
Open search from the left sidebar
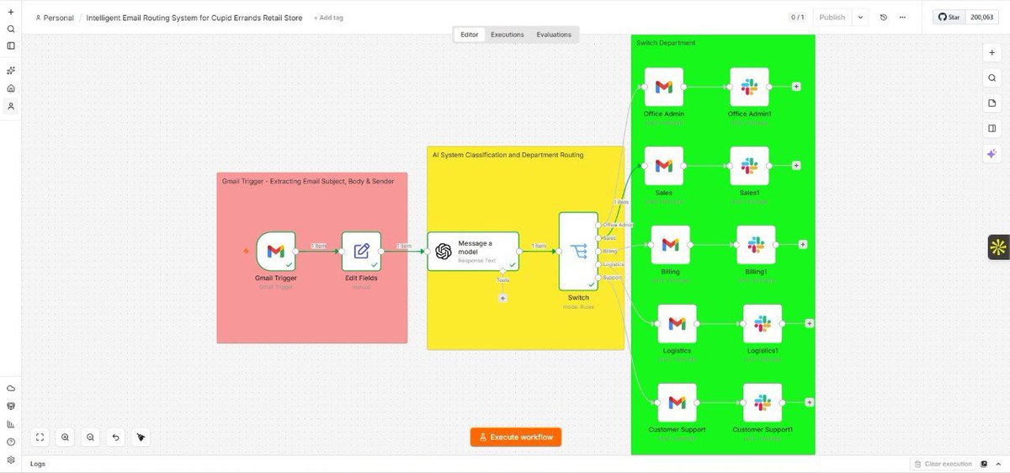11,29
